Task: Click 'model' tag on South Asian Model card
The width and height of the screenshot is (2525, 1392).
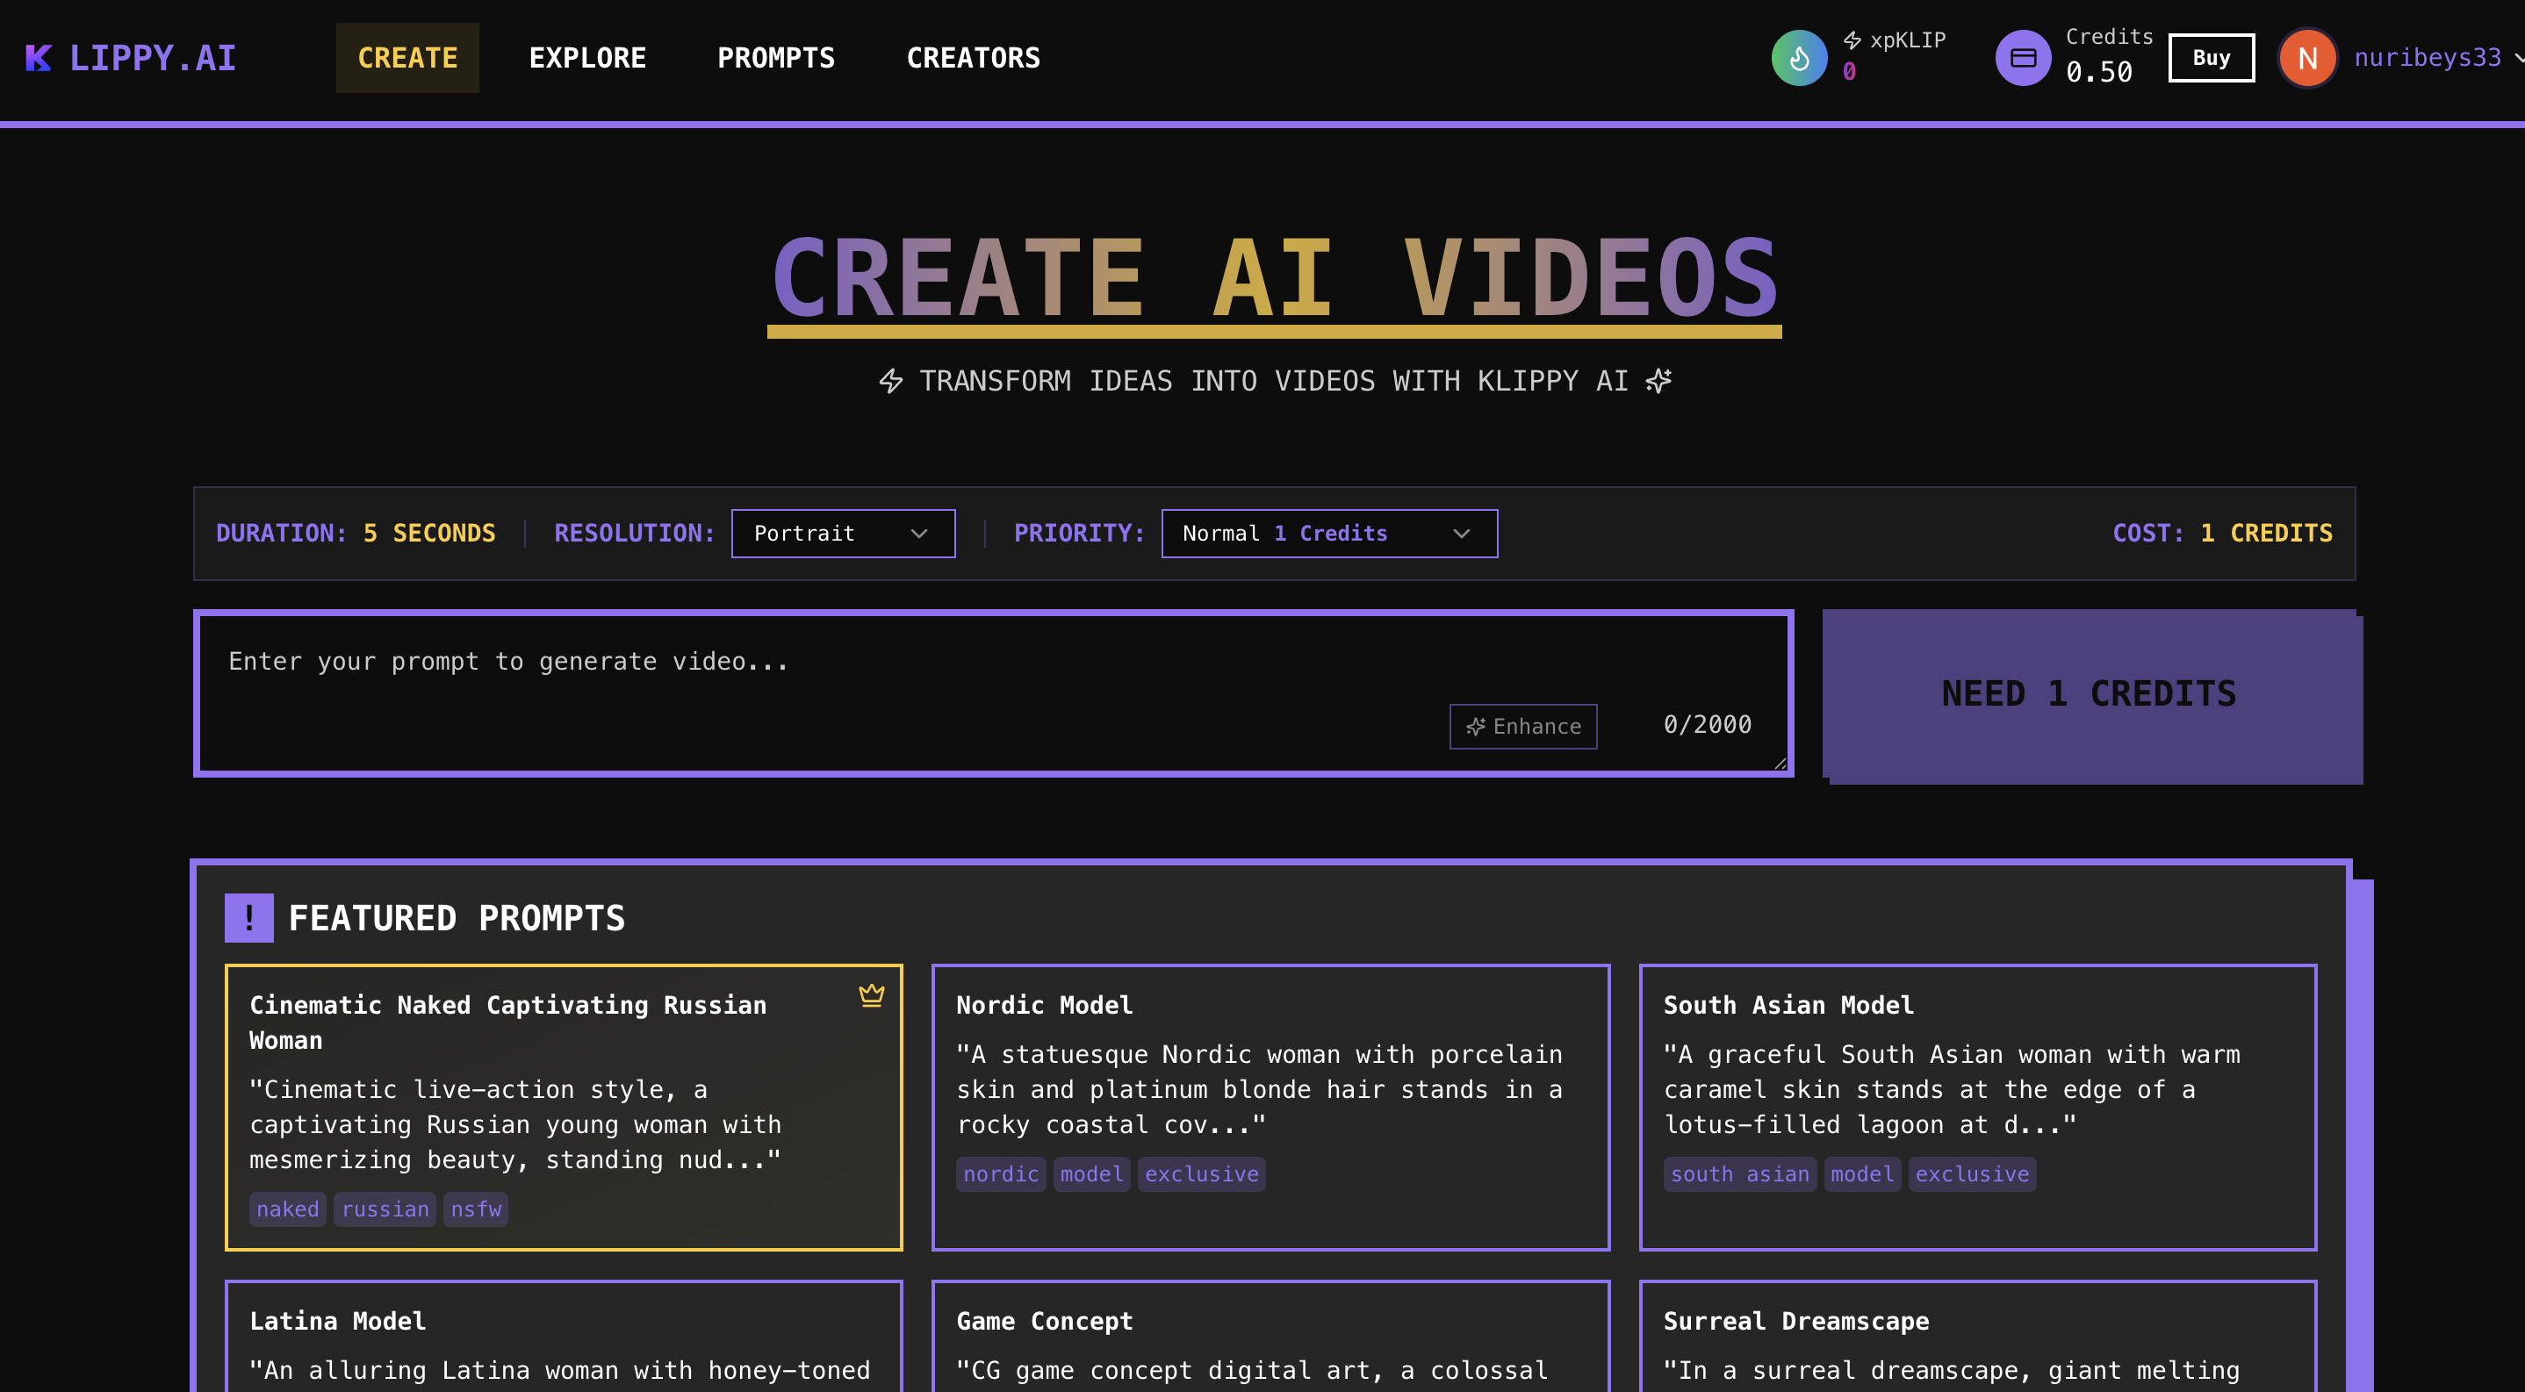Action: click(1861, 1174)
